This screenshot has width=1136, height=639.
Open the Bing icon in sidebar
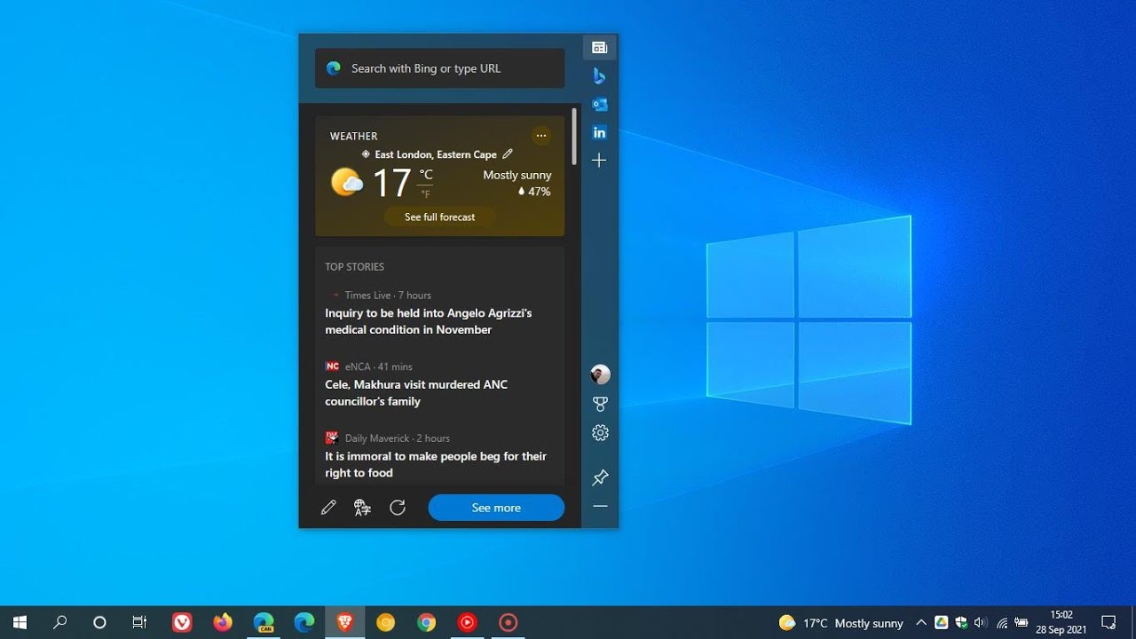599,76
